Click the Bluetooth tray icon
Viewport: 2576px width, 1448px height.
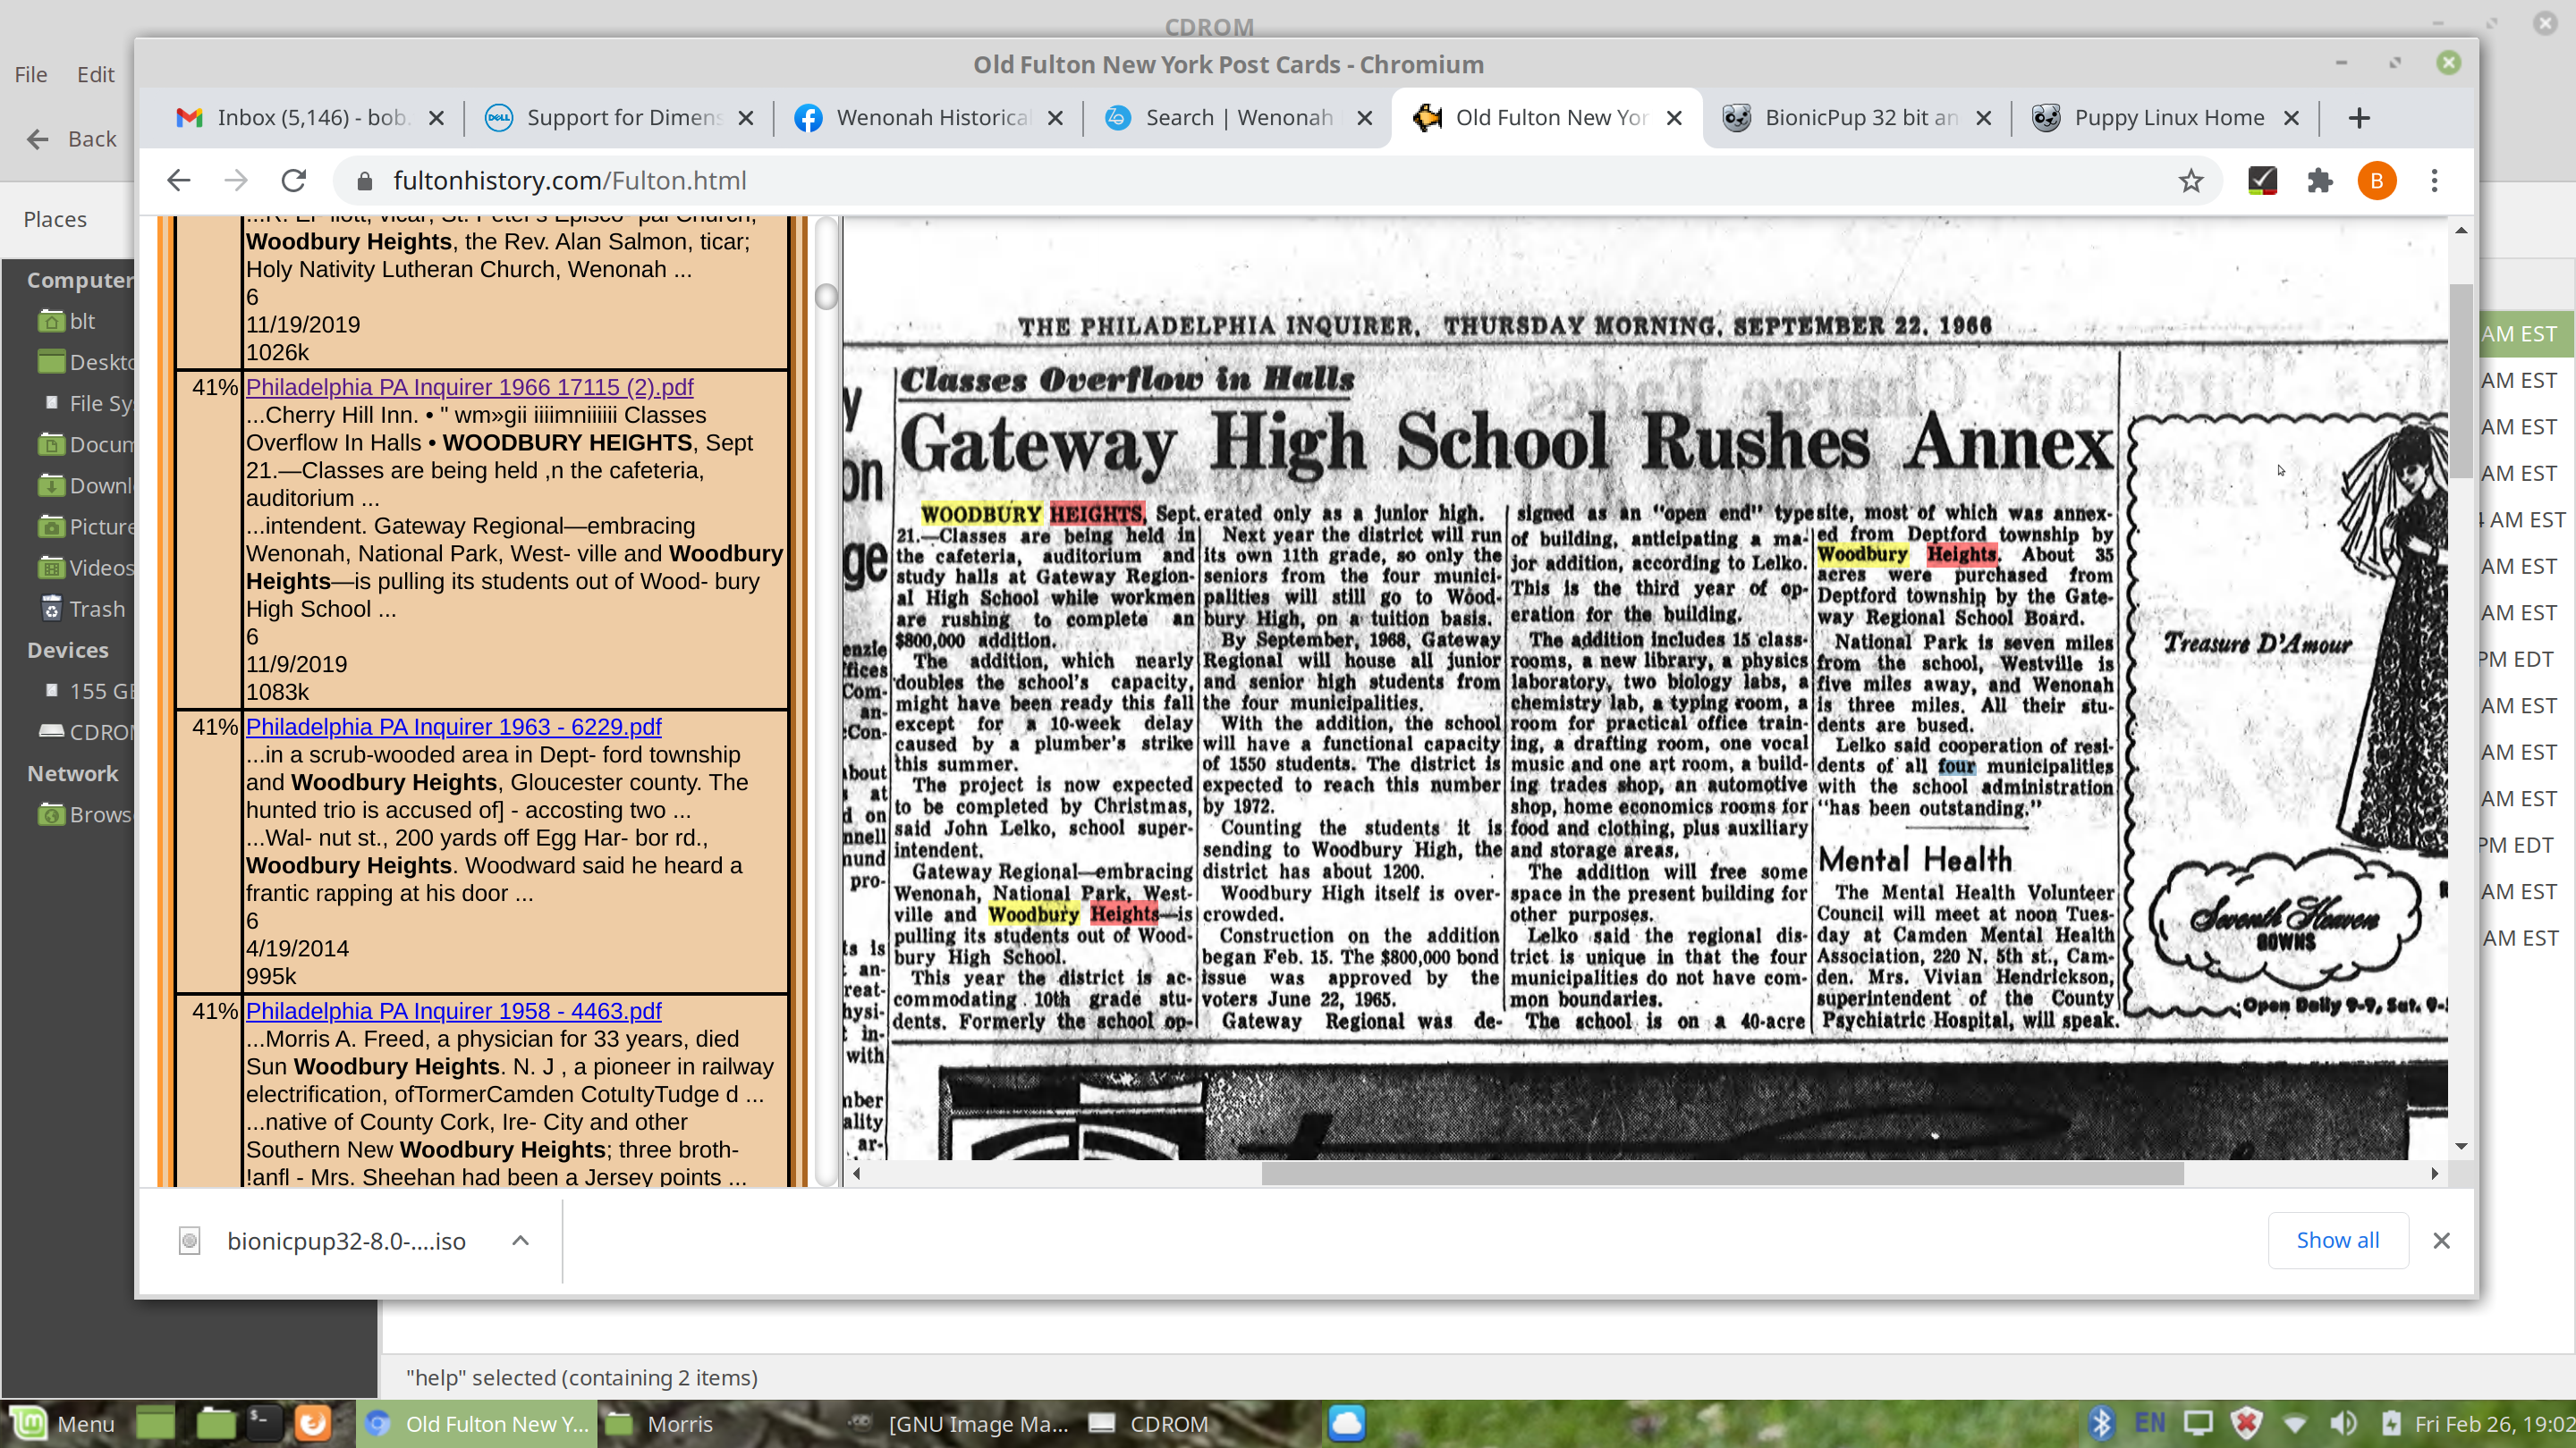pos(2100,1423)
